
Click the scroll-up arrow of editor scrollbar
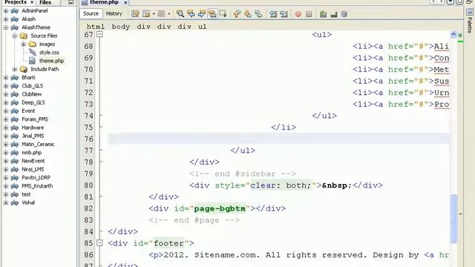pyautogui.click(x=453, y=34)
